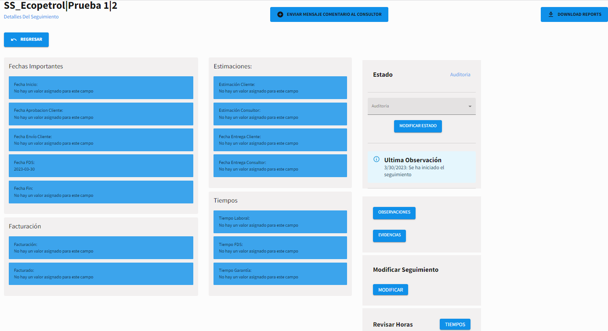The width and height of the screenshot is (608, 331).
Task: Click the Revisar Horas heading
Action: (x=393, y=325)
